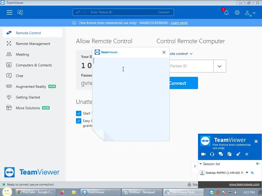Screen dimensions: 262x196
Task: Toggle the Easy Access checkbox
Action: point(79,121)
